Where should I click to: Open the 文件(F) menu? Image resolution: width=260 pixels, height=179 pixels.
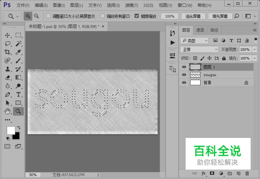pos(23,5)
